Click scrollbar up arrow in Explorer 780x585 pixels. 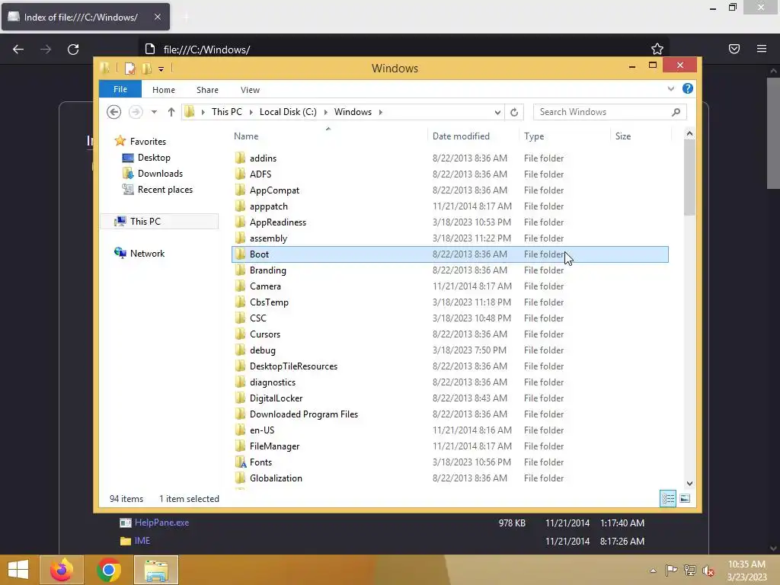tap(689, 133)
